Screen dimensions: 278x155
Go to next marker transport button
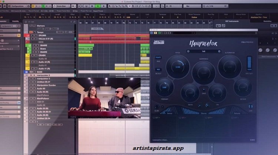click(82, 6)
